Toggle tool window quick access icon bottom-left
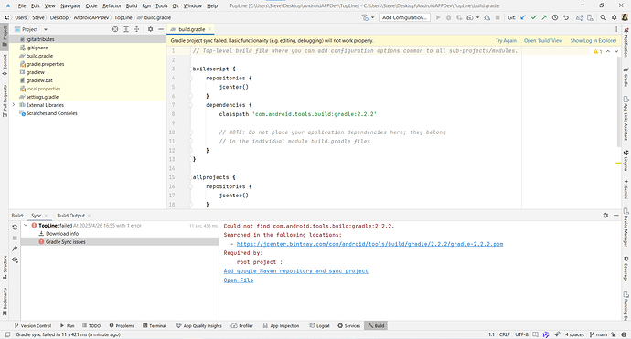This screenshot has height=339, width=631. [7, 334]
